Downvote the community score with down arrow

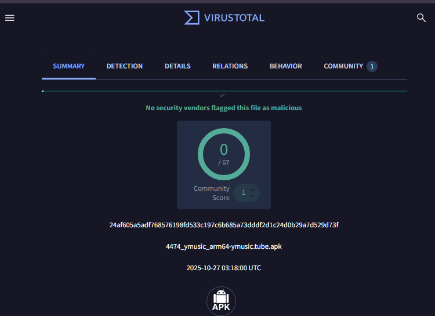click(252, 196)
